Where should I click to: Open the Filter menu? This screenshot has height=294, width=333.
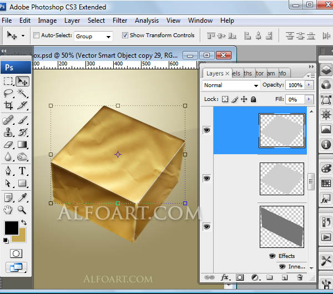click(x=120, y=21)
